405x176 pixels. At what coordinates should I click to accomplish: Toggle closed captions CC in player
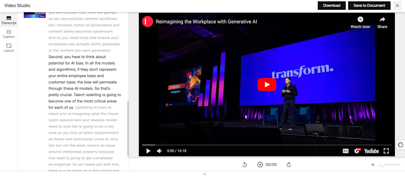click(346, 151)
